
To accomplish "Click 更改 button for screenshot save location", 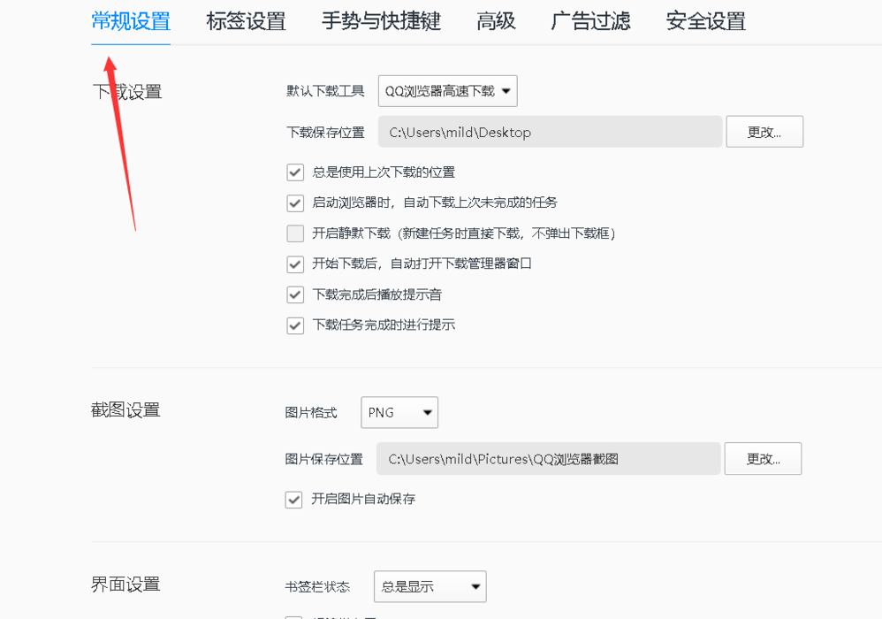I will 763,458.
